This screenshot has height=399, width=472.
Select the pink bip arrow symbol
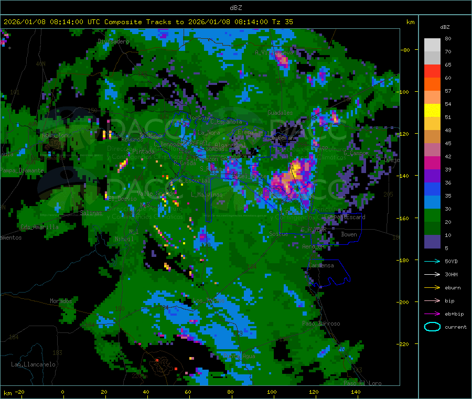[432, 300]
